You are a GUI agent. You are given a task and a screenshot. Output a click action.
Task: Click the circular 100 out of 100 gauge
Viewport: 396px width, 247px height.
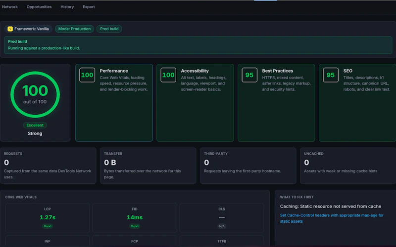[x=35, y=94]
